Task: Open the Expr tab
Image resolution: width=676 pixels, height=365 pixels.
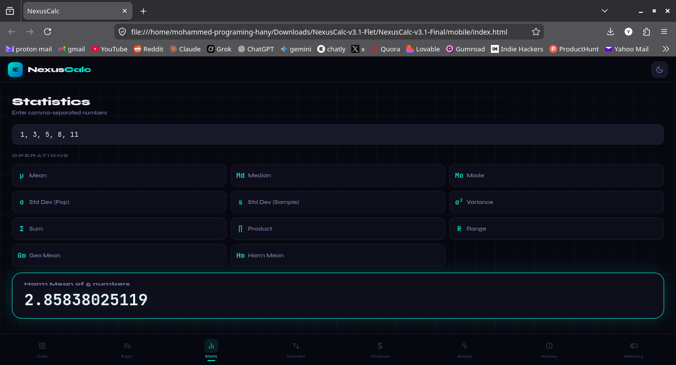Action: pyautogui.click(x=127, y=350)
